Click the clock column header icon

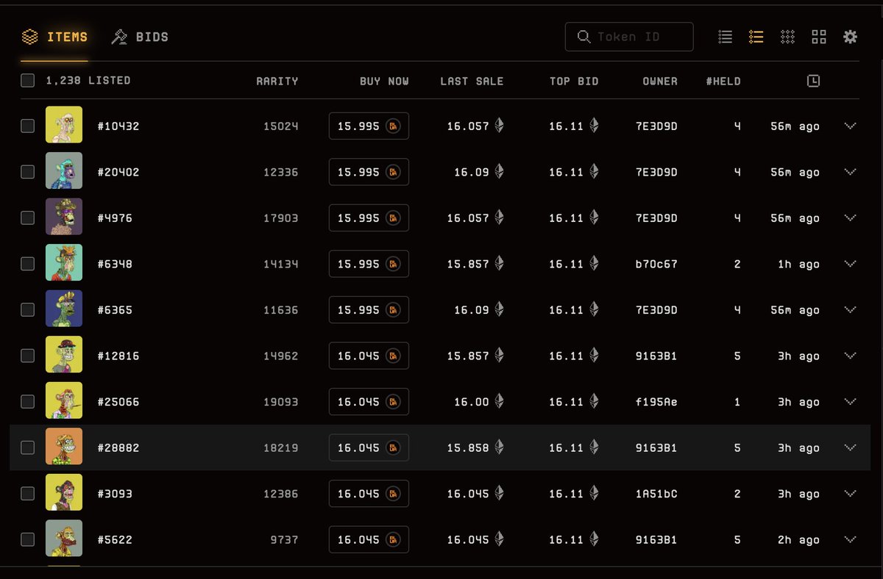pyautogui.click(x=813, y=81)
